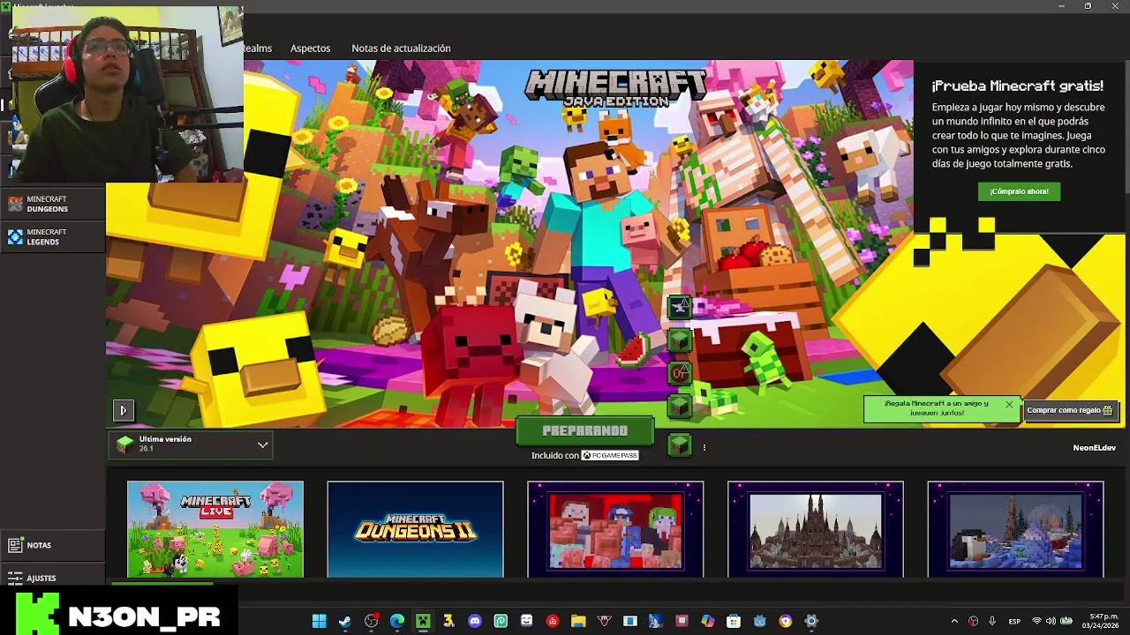The height and width of the screenshot is (635, 1130).
Task: Open the castle build news thumbnail
Action: 816,529
